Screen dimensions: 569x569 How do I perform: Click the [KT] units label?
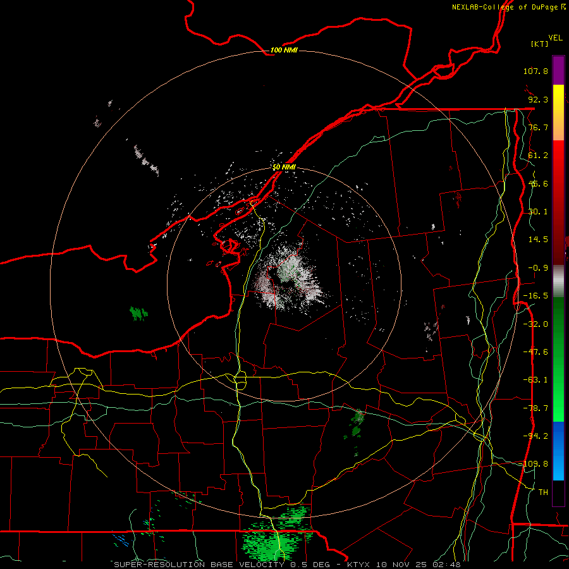(539, 44)
